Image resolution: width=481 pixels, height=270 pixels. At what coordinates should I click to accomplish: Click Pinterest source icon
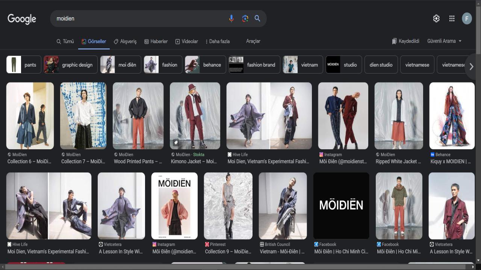[x=207, y=244]
